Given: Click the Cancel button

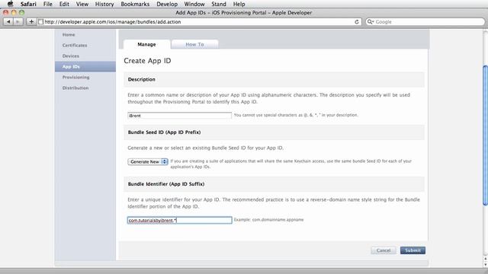Looking at the screenshot, I should [x=384, y=250].
